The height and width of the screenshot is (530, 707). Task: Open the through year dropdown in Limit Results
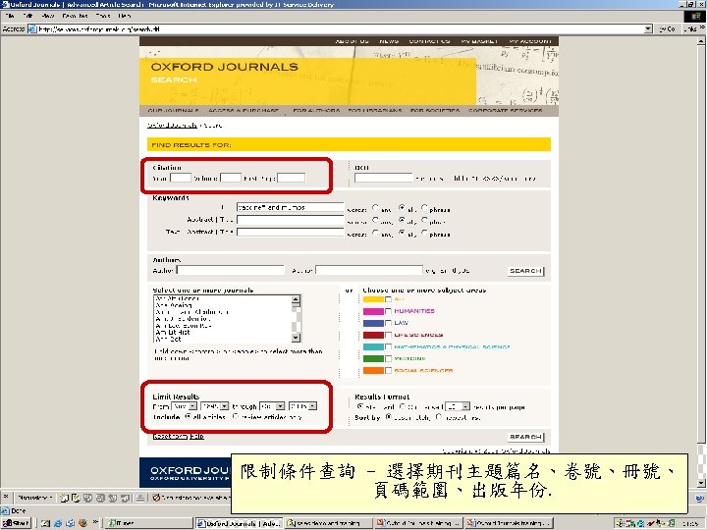click(302, 406)
